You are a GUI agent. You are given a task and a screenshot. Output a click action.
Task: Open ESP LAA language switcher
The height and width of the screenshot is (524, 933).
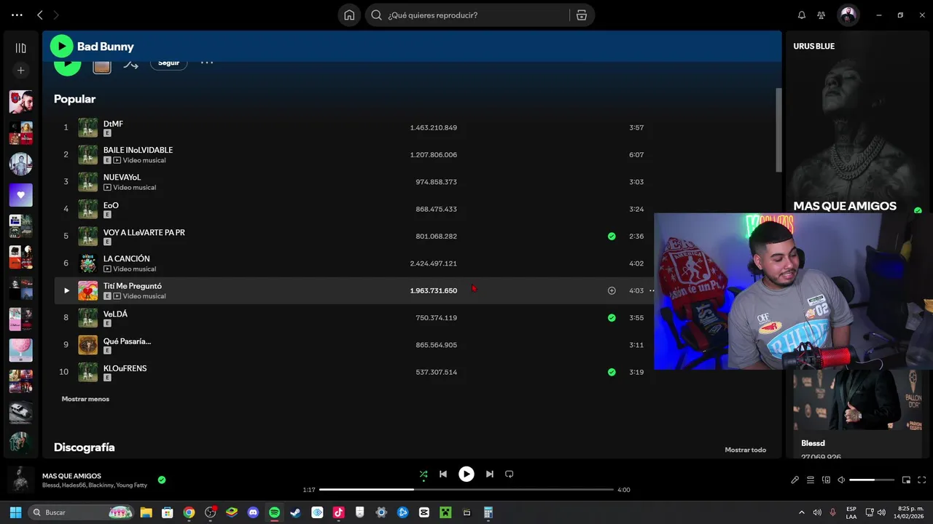coord(851,512)
